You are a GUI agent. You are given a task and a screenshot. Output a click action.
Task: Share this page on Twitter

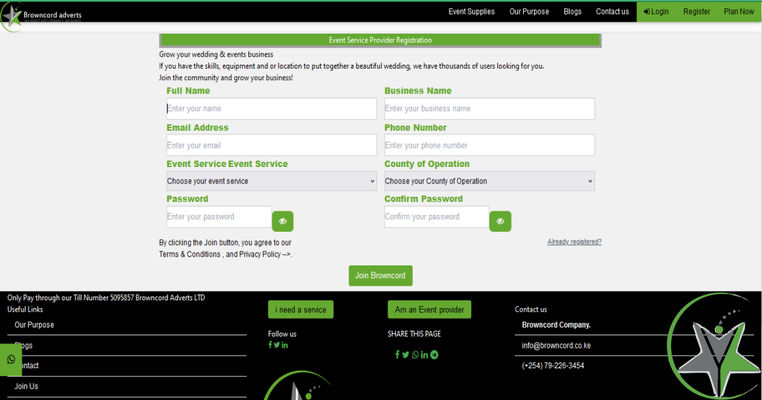point(406,355)
